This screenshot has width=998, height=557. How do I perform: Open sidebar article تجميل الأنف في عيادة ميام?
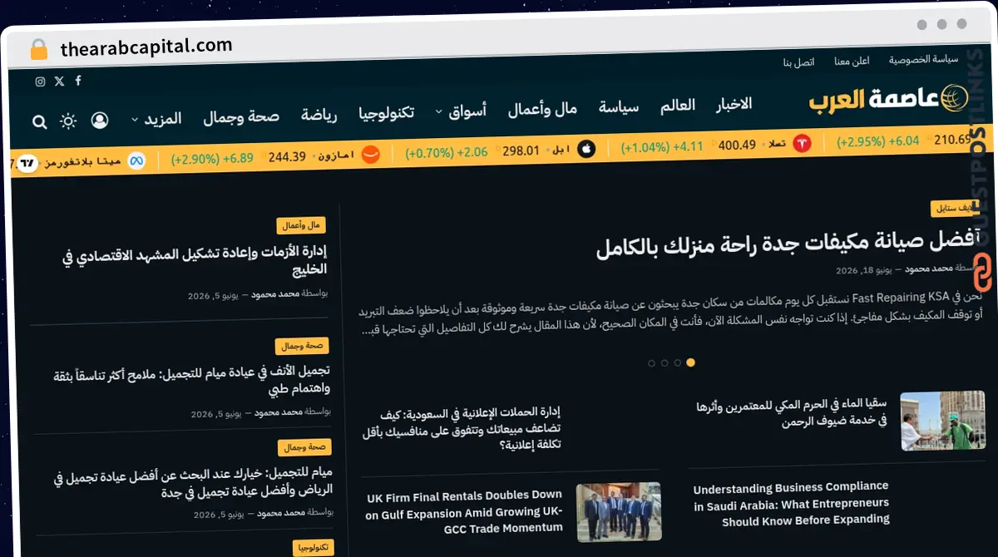191,381
